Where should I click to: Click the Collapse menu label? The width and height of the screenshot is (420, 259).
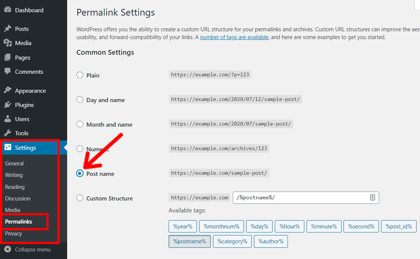[33, 250]
